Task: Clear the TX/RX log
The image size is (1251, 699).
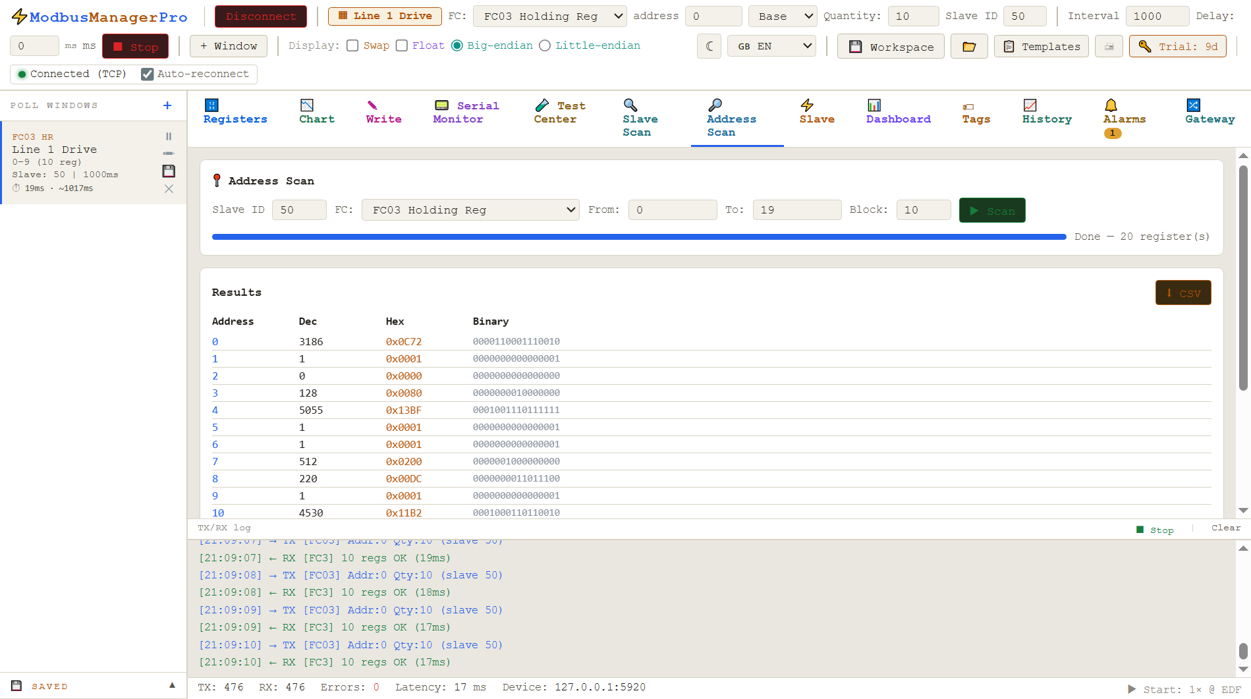Action: [1226, 528]
